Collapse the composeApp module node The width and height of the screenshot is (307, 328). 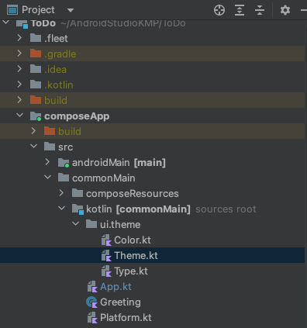pyautogui.click(x=19, y=116)
